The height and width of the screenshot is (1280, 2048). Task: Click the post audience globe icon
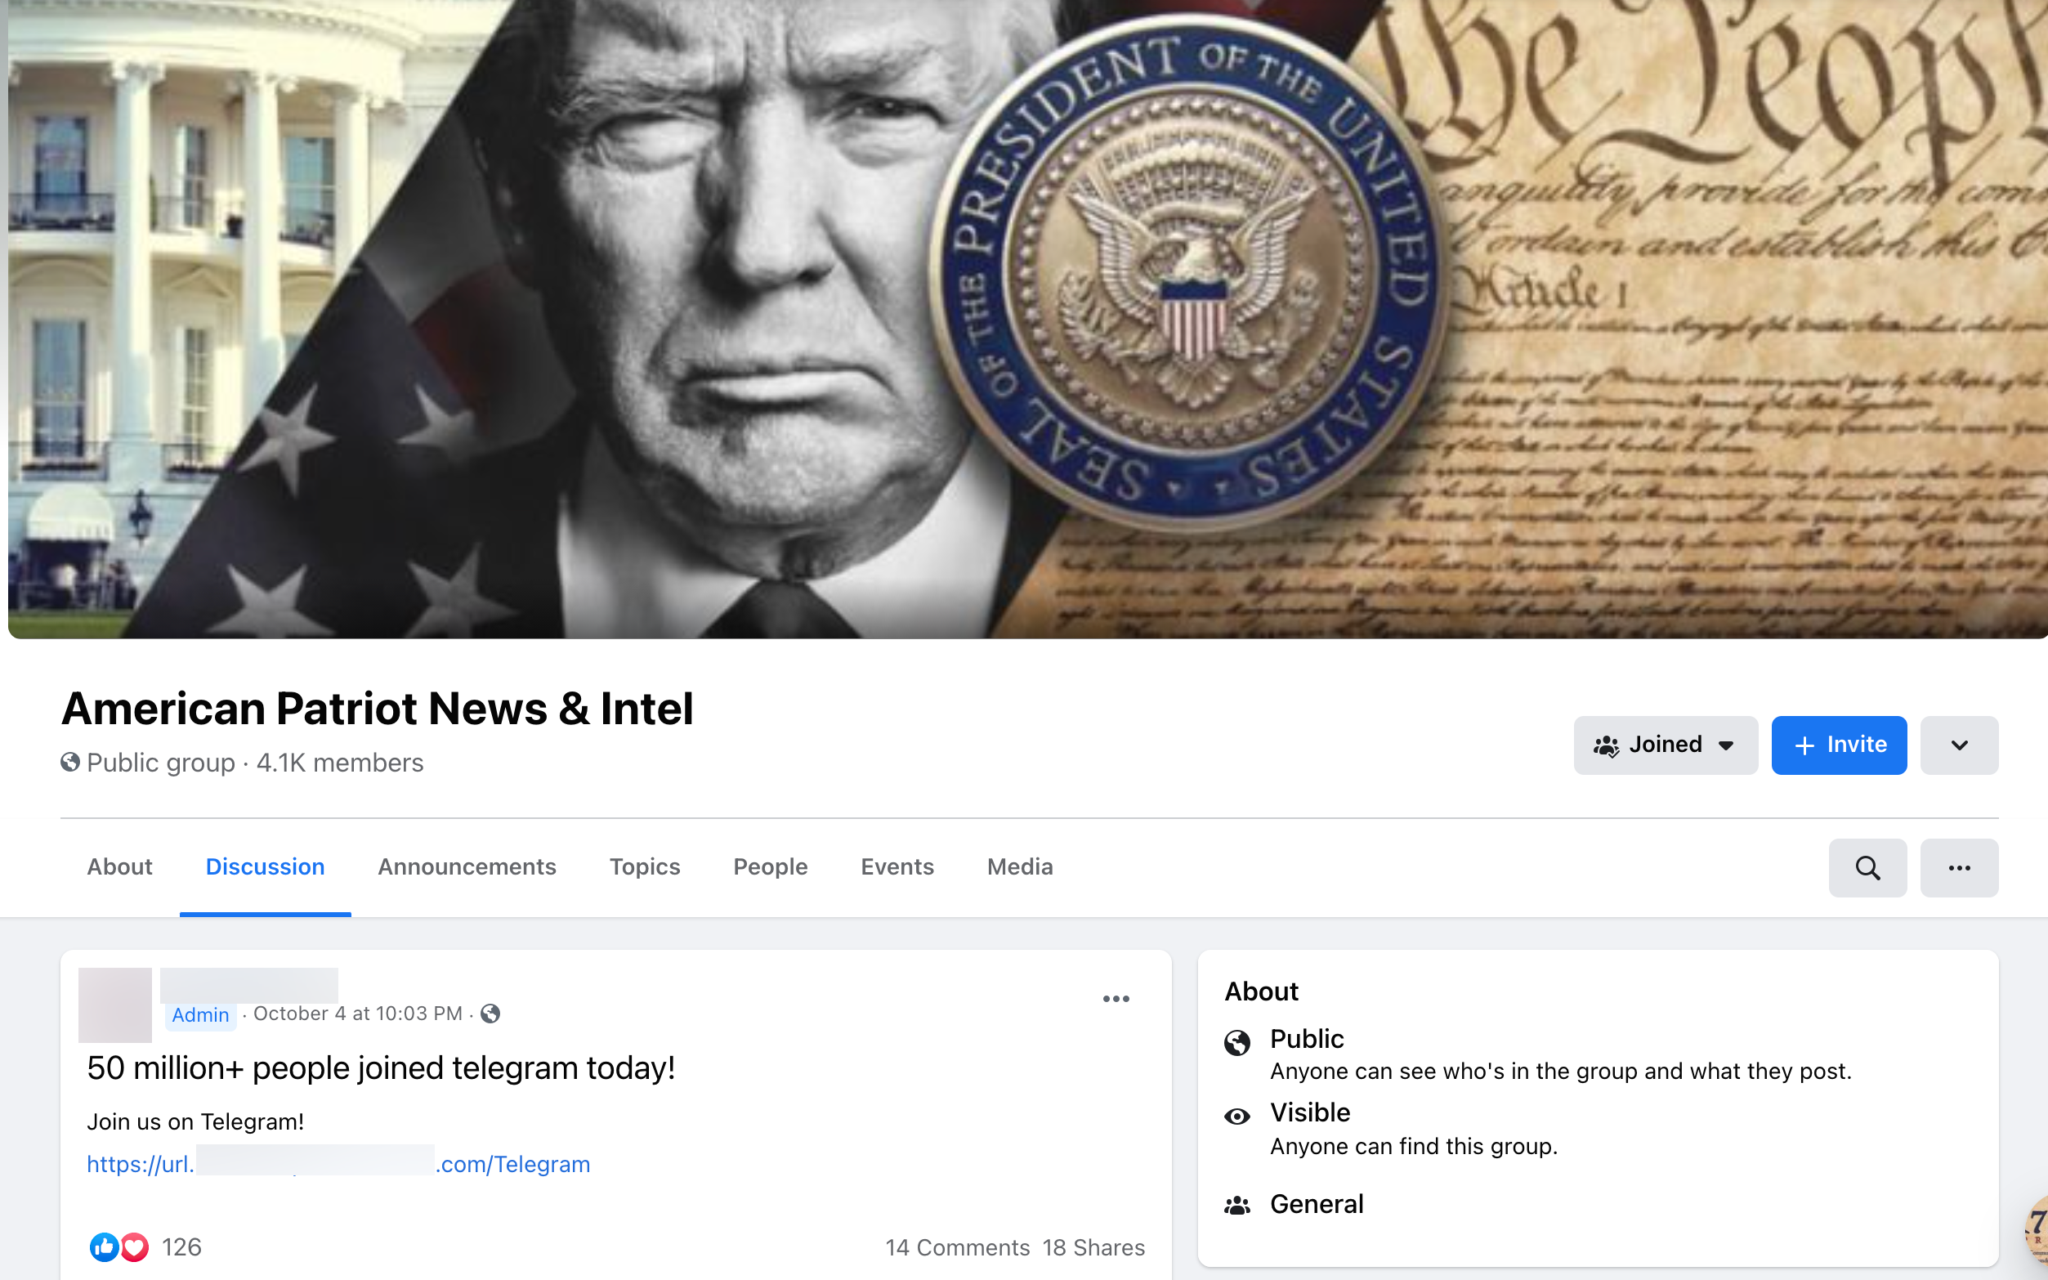click(x=490, y=1014)
